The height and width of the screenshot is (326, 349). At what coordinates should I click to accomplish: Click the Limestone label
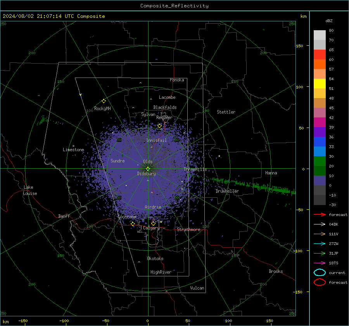click(x=73, y=150)
